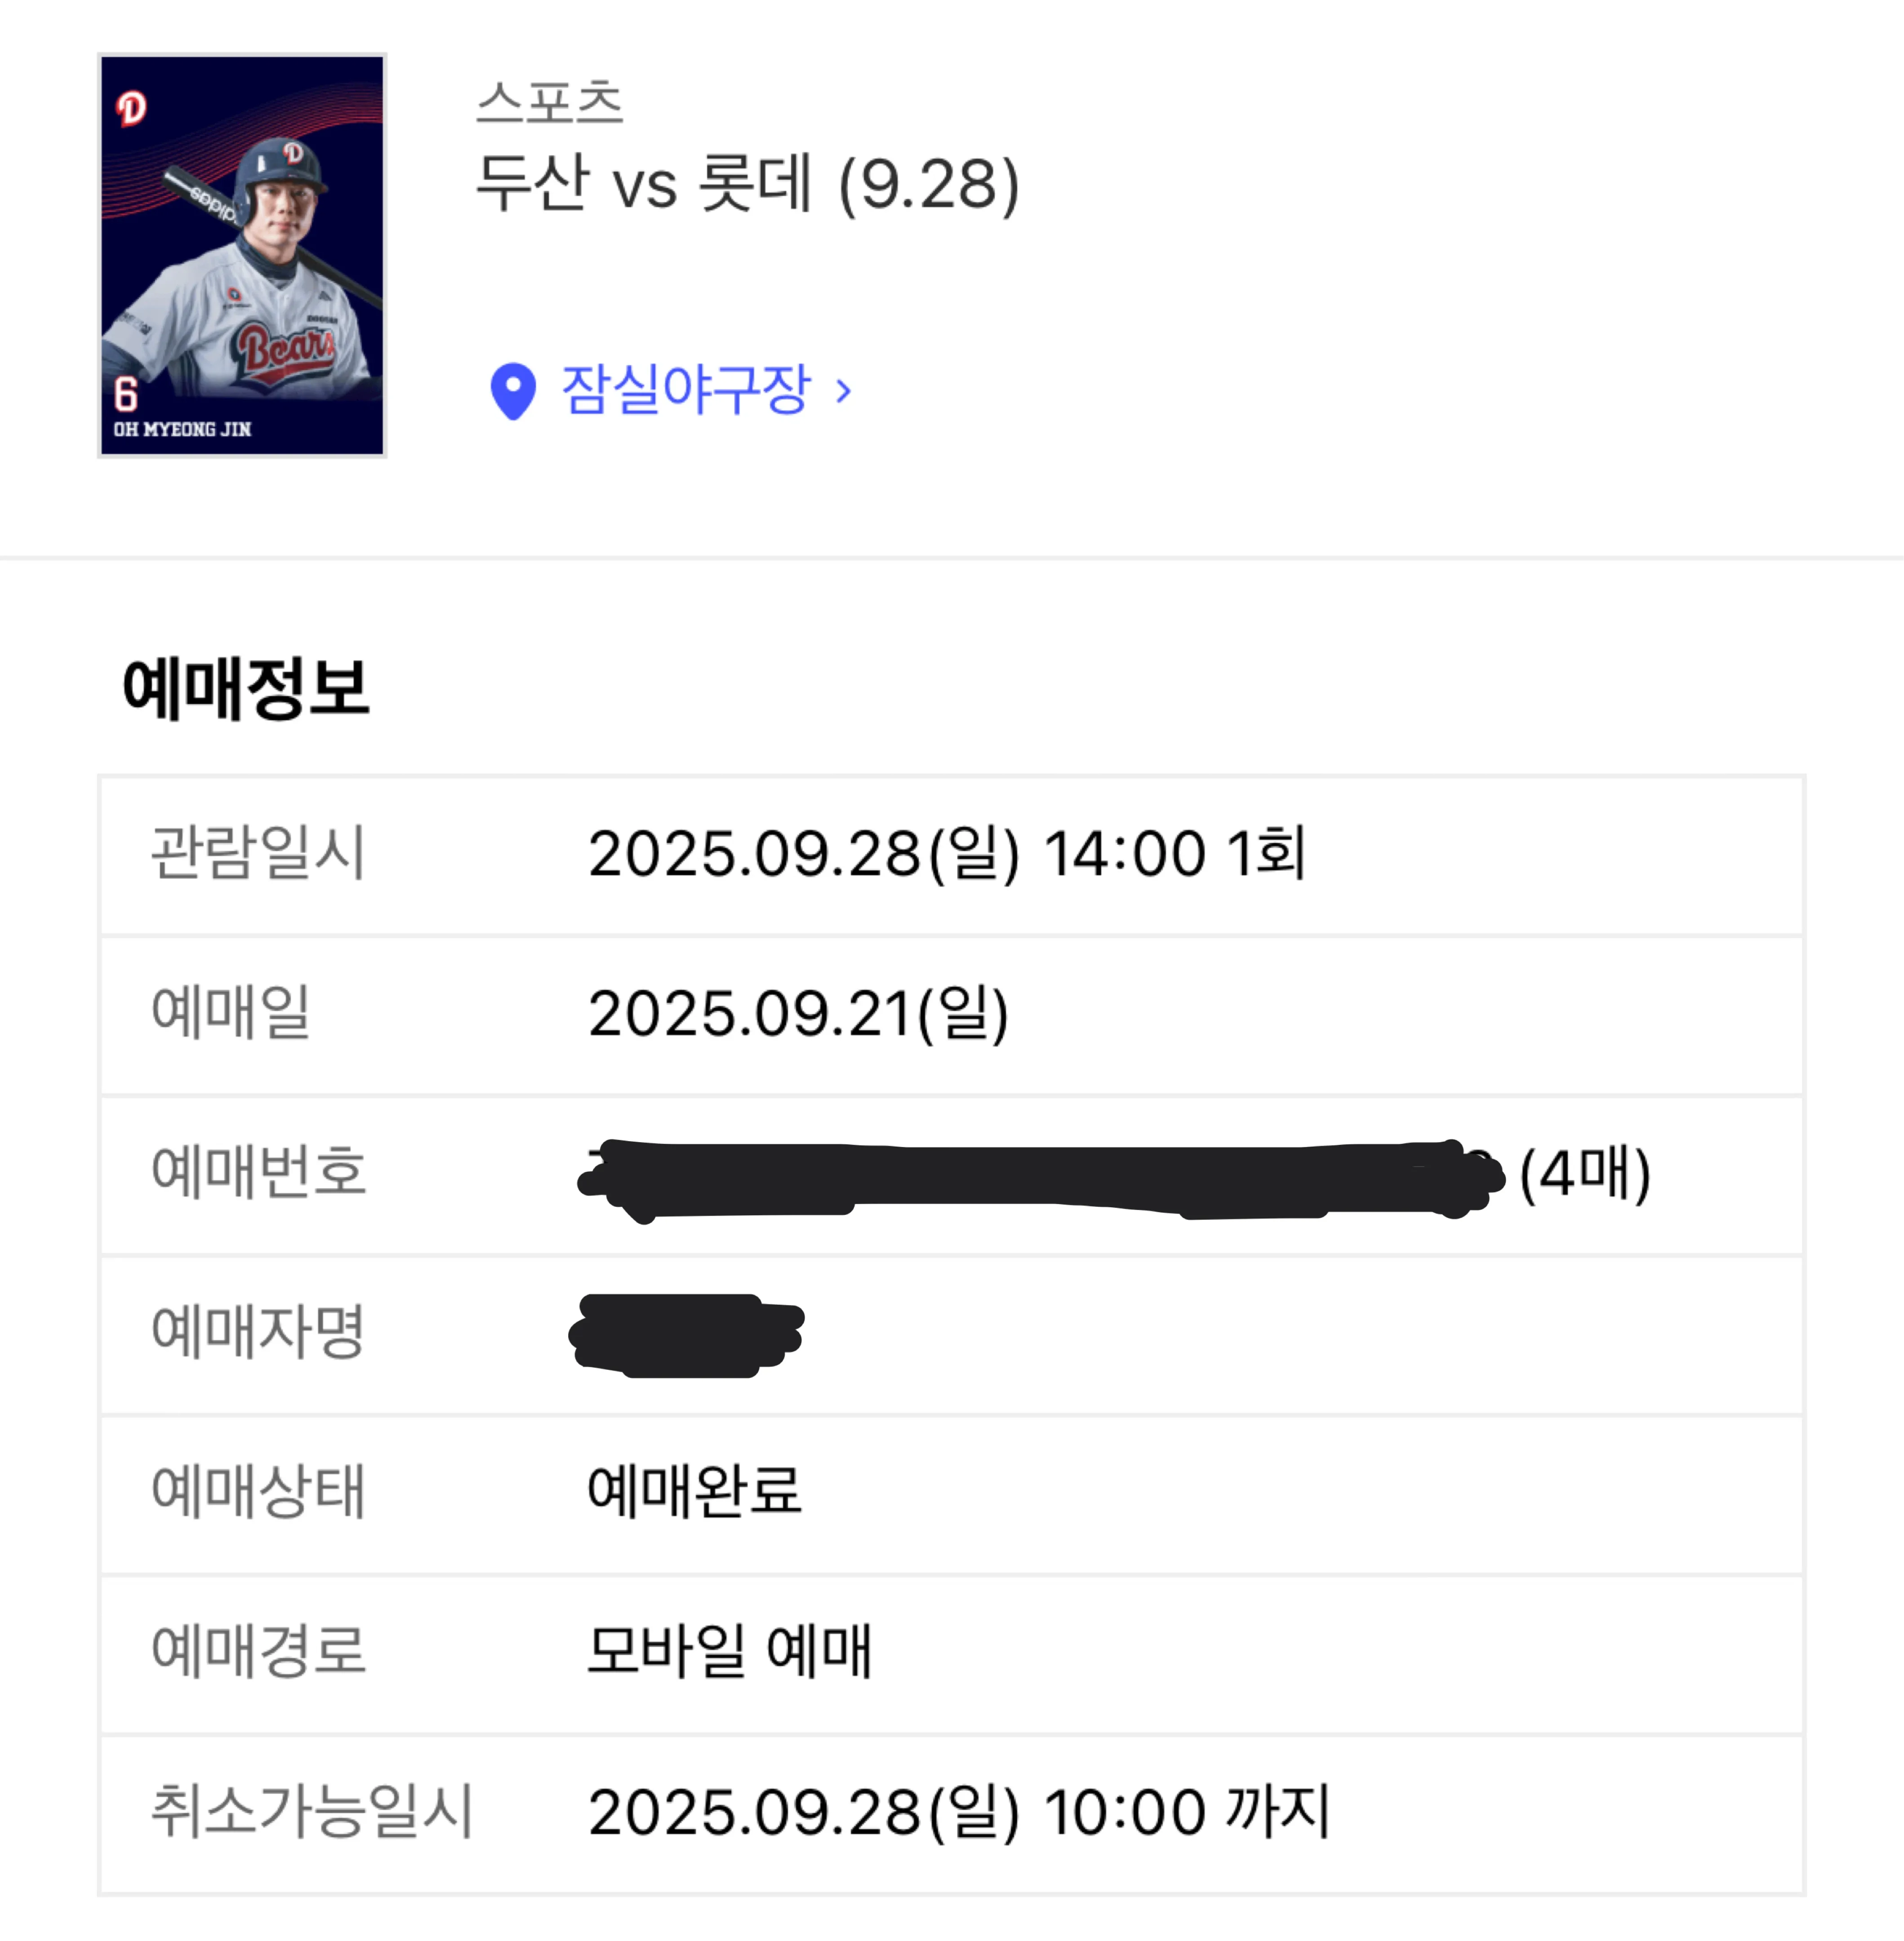
Task: Click the 예매상태 row label
Action: (x=258, y=1491)
